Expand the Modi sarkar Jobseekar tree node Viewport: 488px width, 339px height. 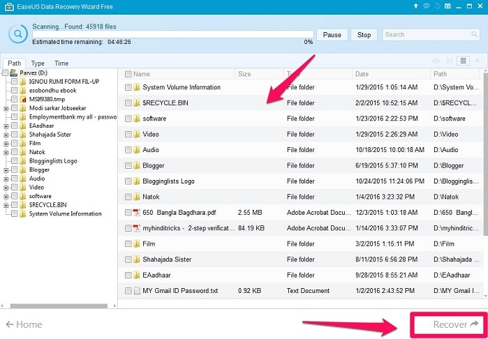click(6, 109)
